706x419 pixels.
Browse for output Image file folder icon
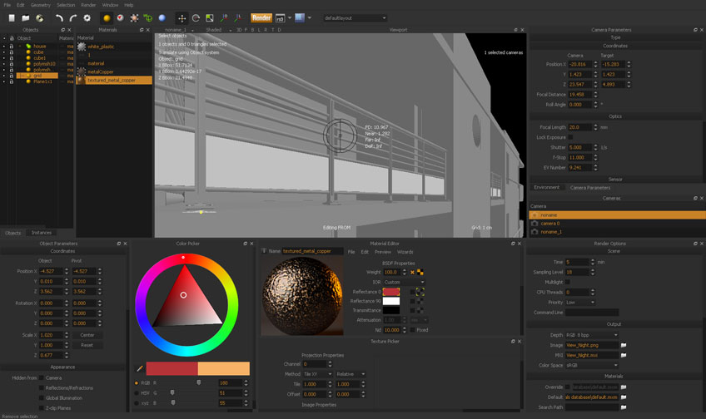(624, 345)
